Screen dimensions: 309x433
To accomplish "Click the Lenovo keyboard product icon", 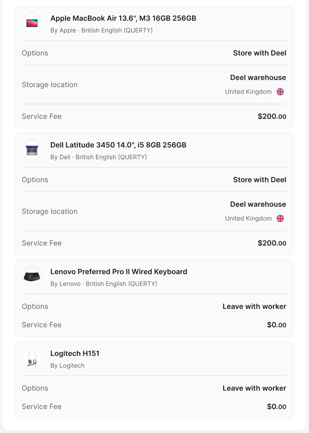I will (32, 277).
